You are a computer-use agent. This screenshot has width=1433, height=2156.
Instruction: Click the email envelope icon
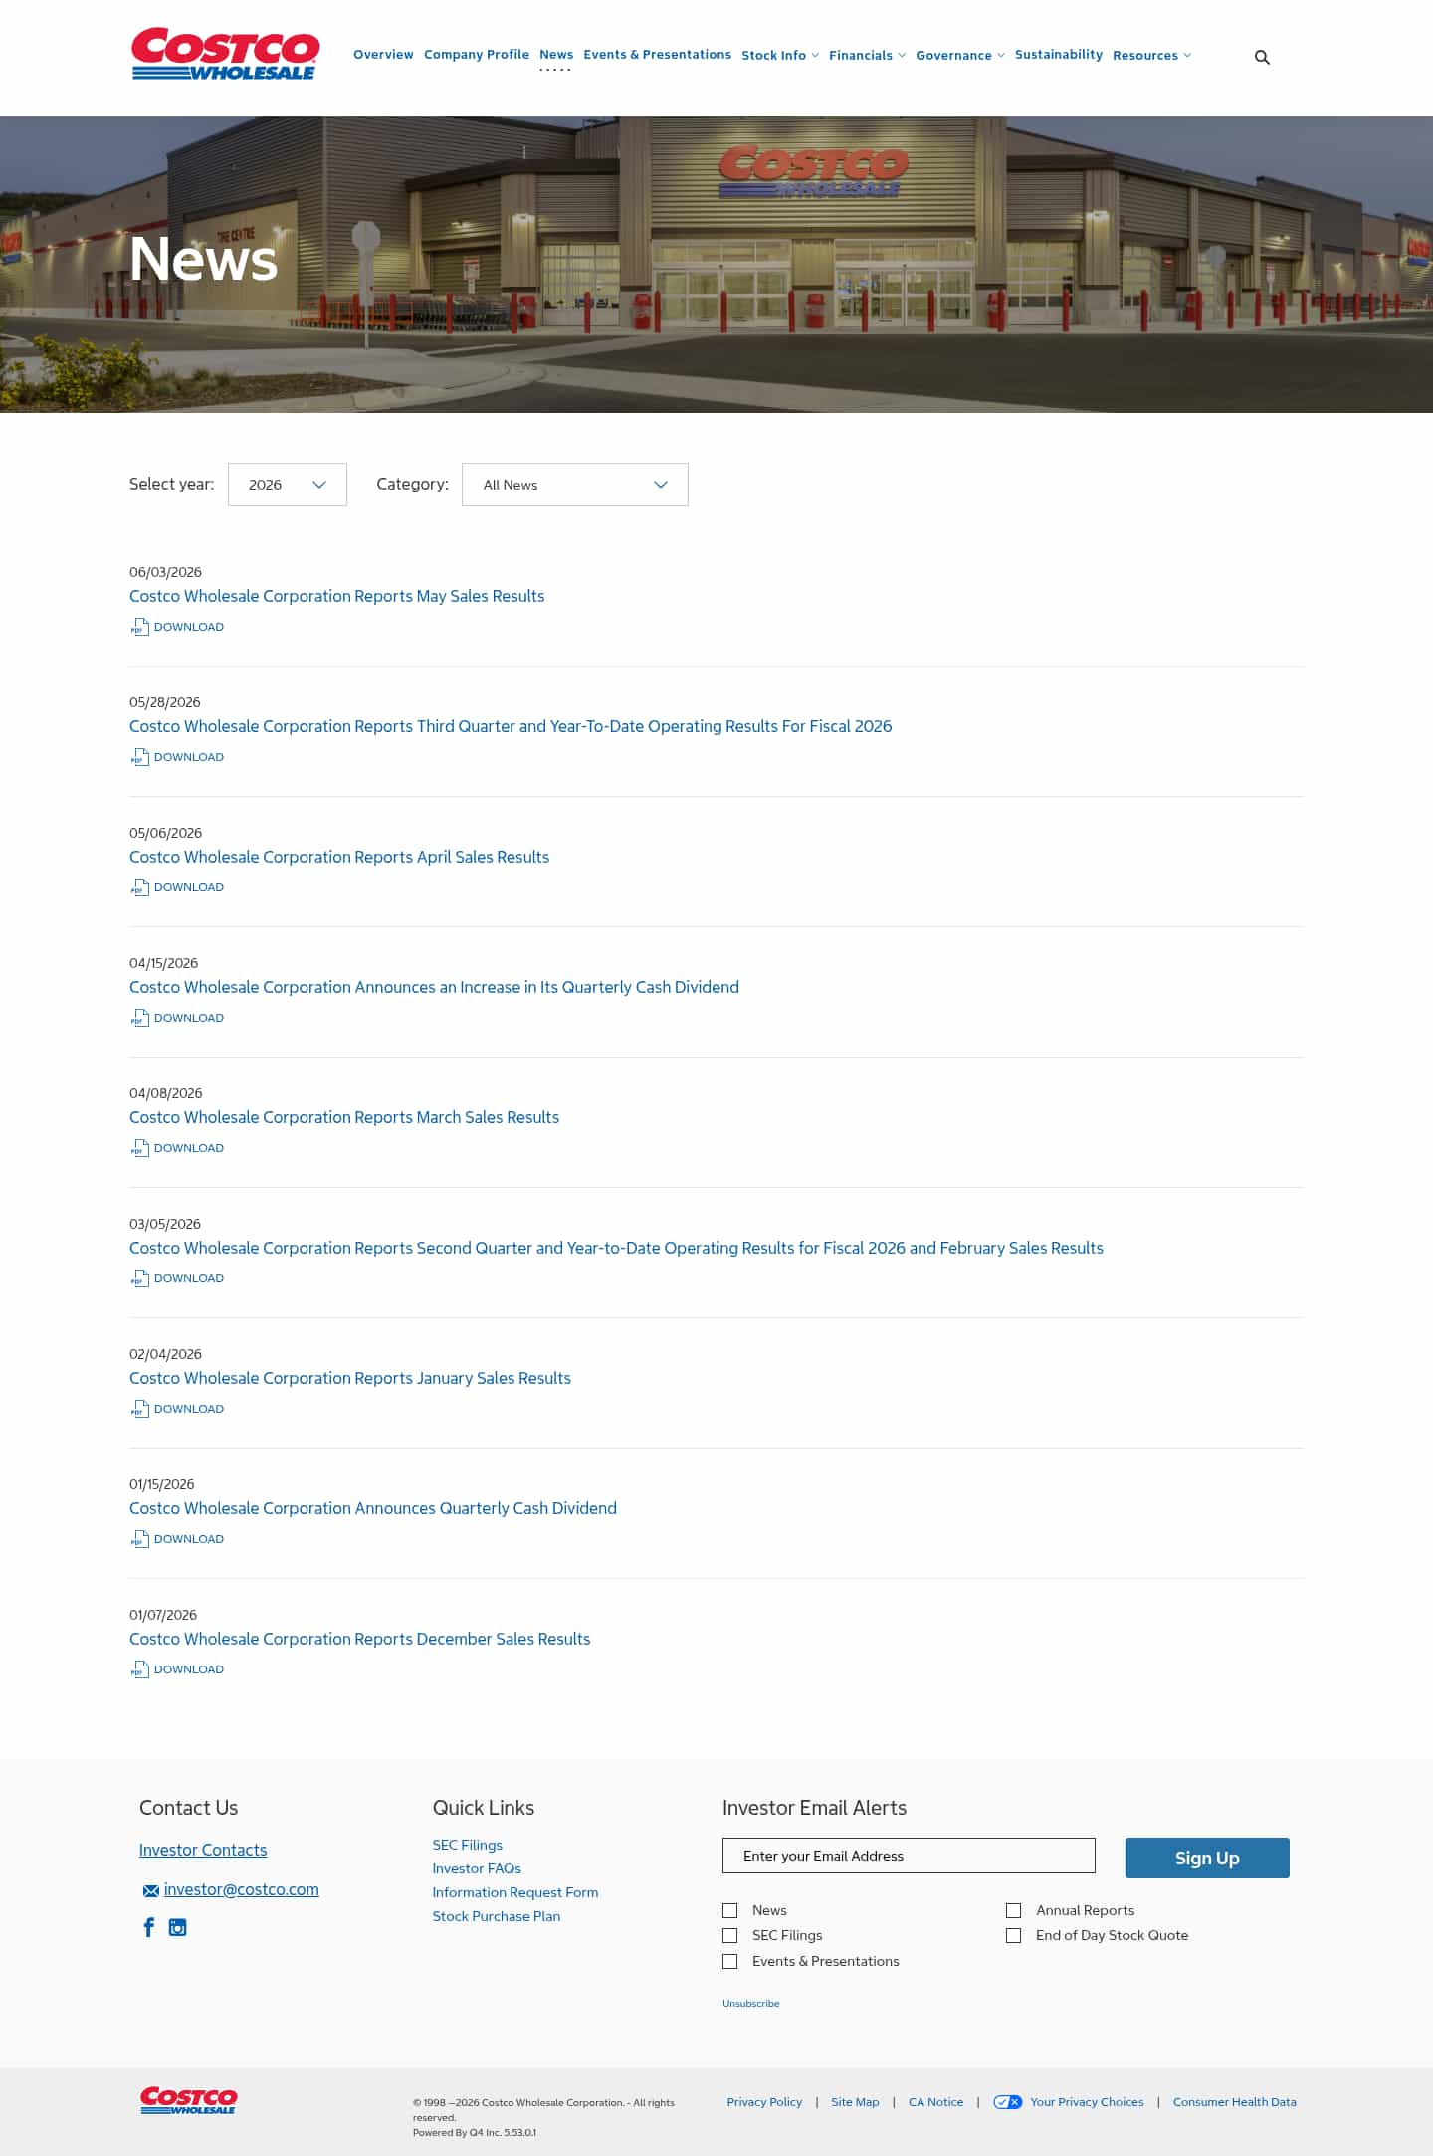(x=151, y=1890)
